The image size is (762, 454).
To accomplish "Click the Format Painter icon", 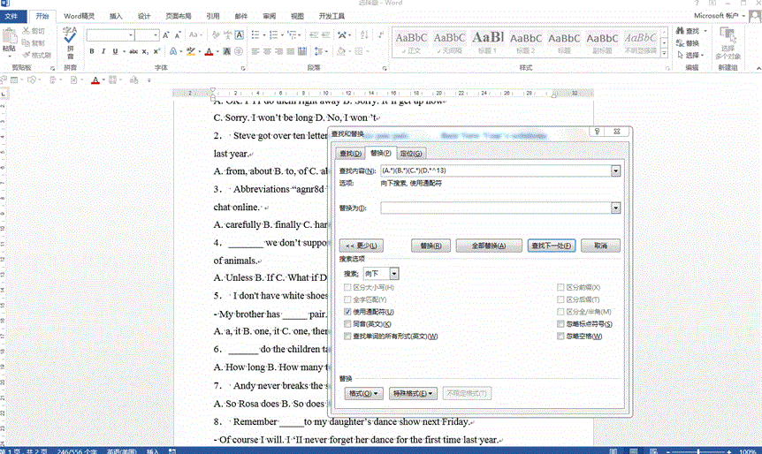I will coord(35,55).
